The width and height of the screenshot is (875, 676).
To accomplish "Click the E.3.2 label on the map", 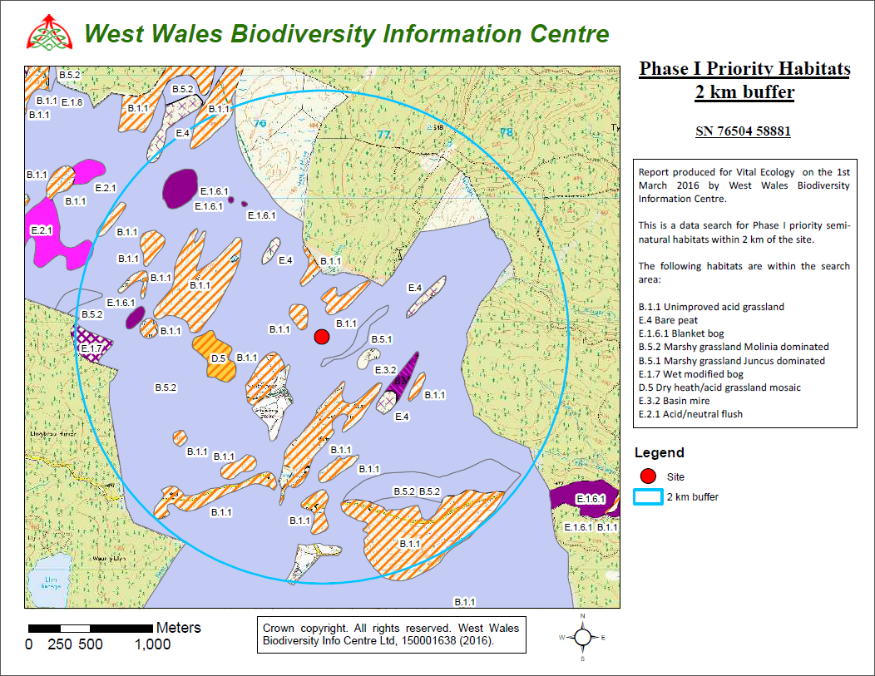I will click(x=385, y=369).
